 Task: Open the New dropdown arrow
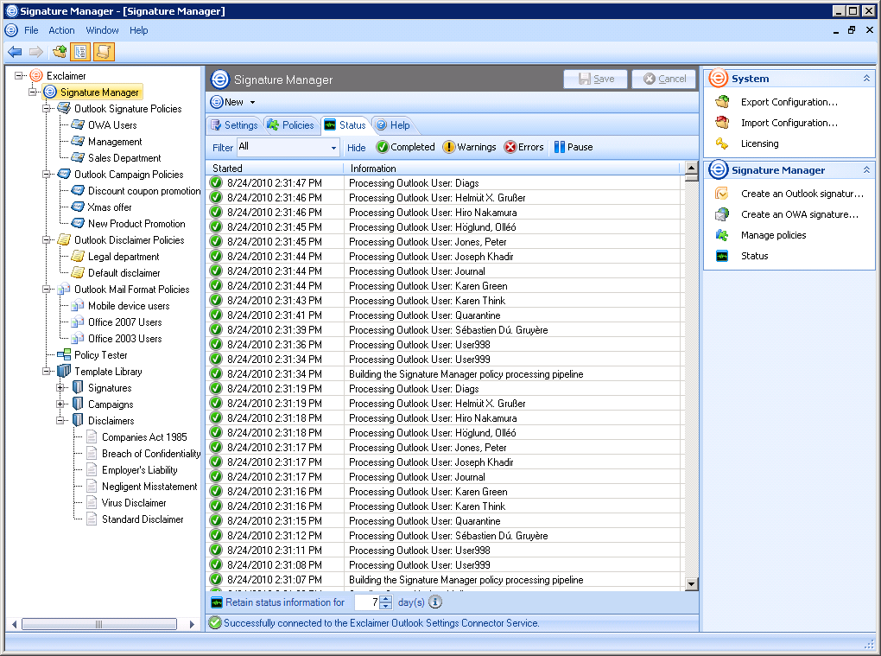point(252,102)
